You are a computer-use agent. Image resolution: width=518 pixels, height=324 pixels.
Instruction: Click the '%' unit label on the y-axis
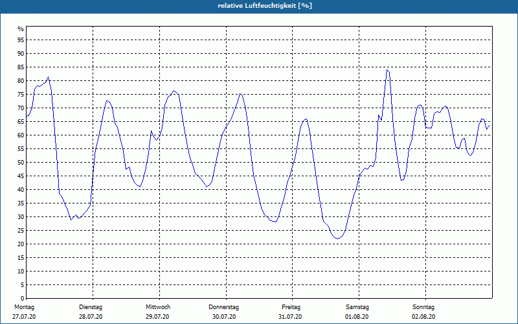coord(21,29)
